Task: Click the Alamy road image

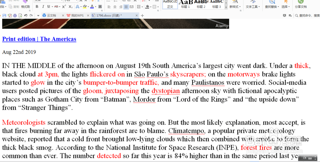Action: pos(116,23)
